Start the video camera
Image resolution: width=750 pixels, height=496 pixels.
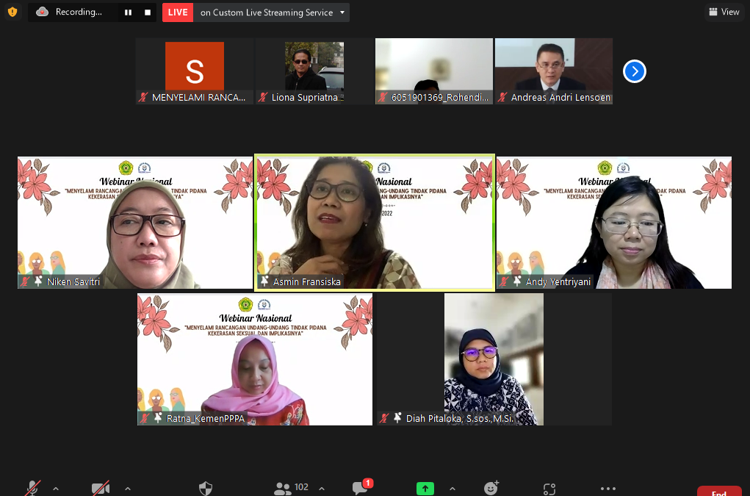point(101,487)
